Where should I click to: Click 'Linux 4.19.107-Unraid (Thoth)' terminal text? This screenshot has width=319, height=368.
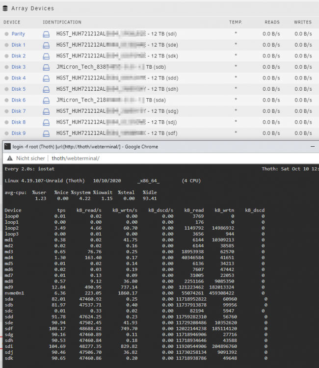click(x=45, y=181)
